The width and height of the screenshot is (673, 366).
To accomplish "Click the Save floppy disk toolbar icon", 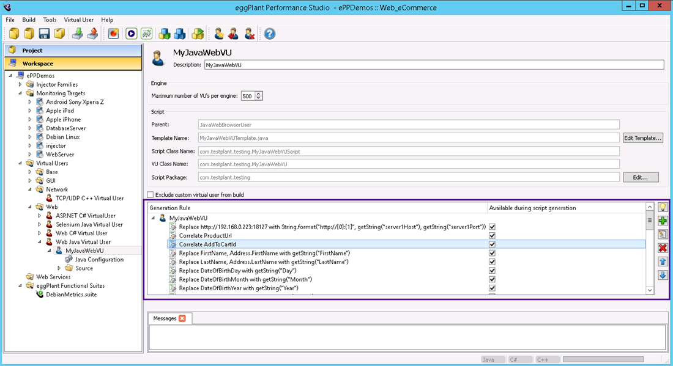I will 44,34.
